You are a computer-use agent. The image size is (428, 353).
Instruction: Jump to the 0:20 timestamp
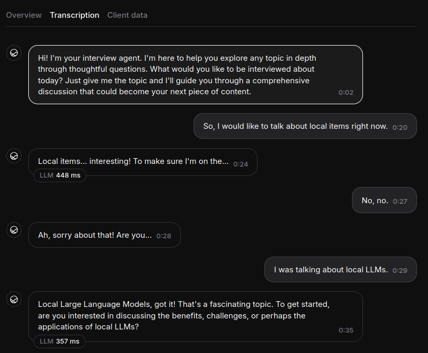400,127
